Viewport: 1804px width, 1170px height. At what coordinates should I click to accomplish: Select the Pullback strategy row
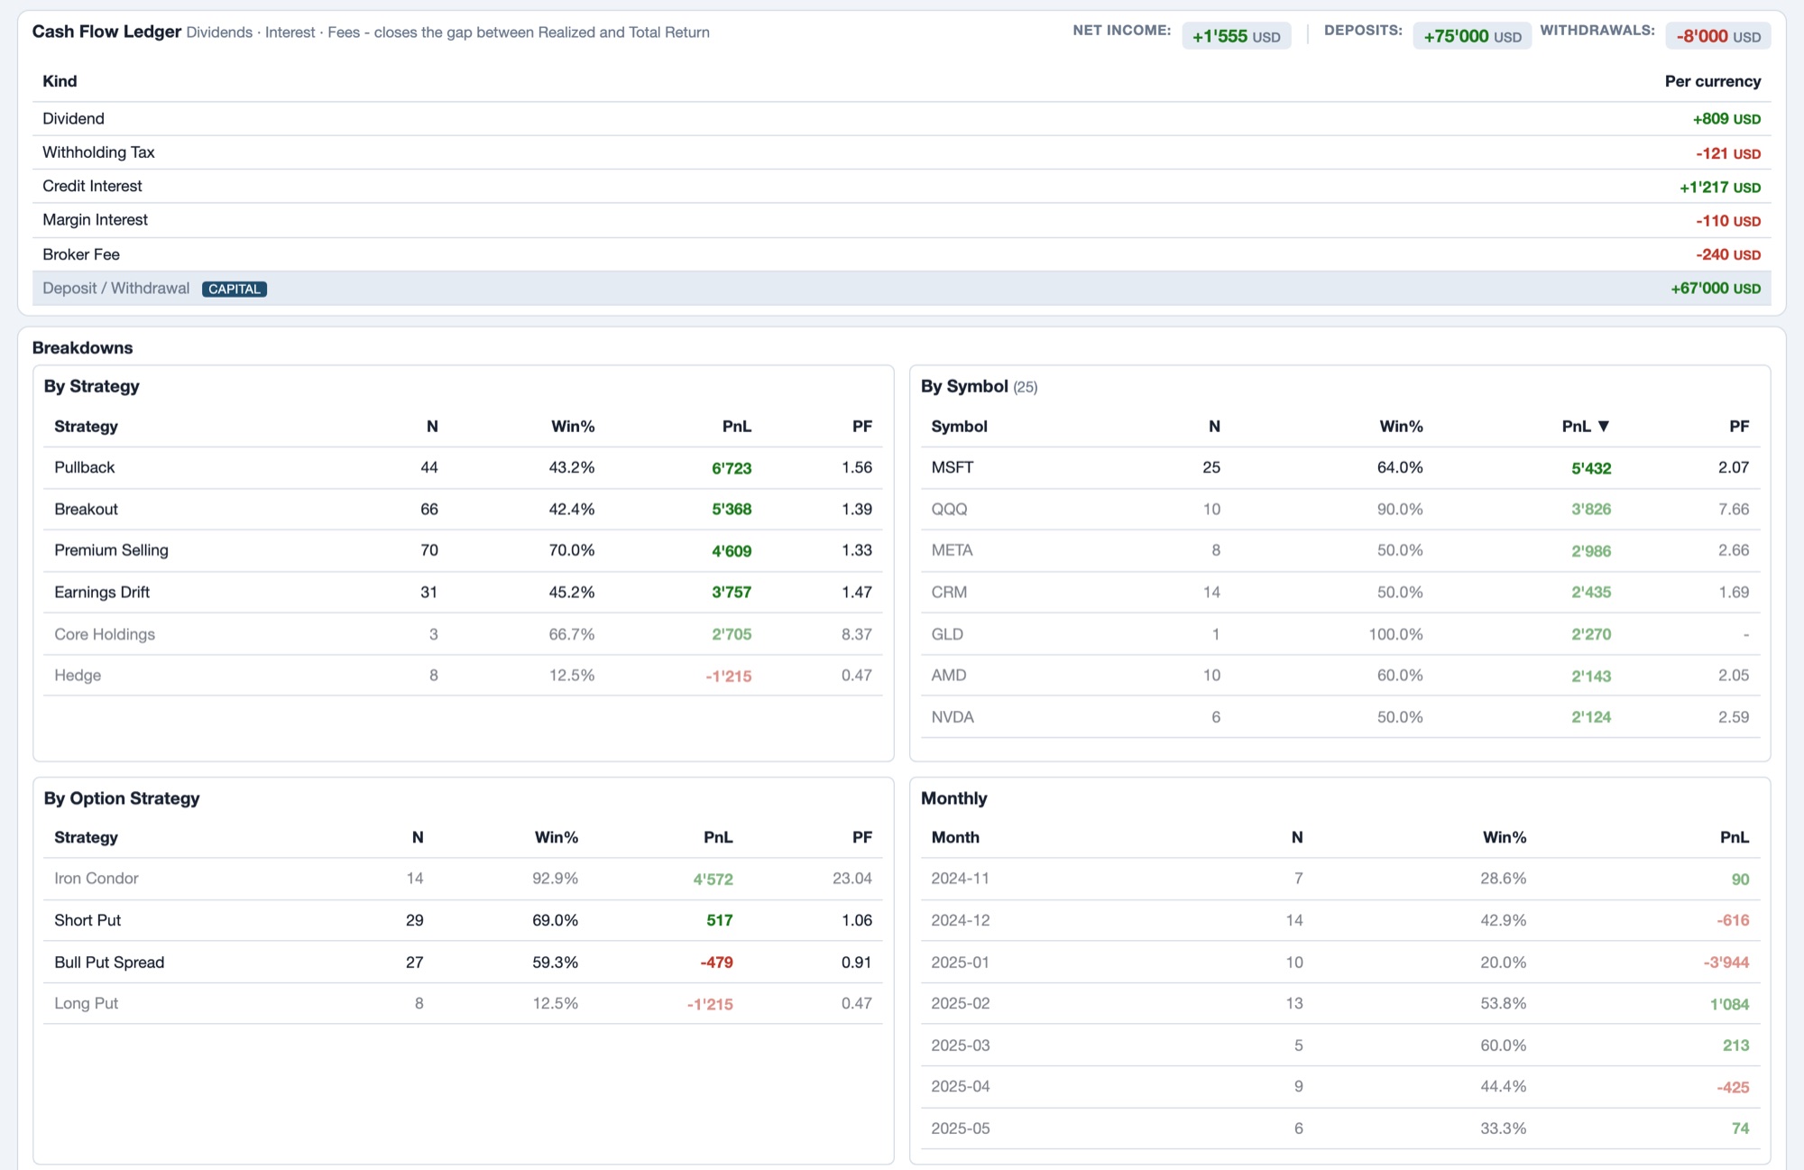[x=463, y=468]
